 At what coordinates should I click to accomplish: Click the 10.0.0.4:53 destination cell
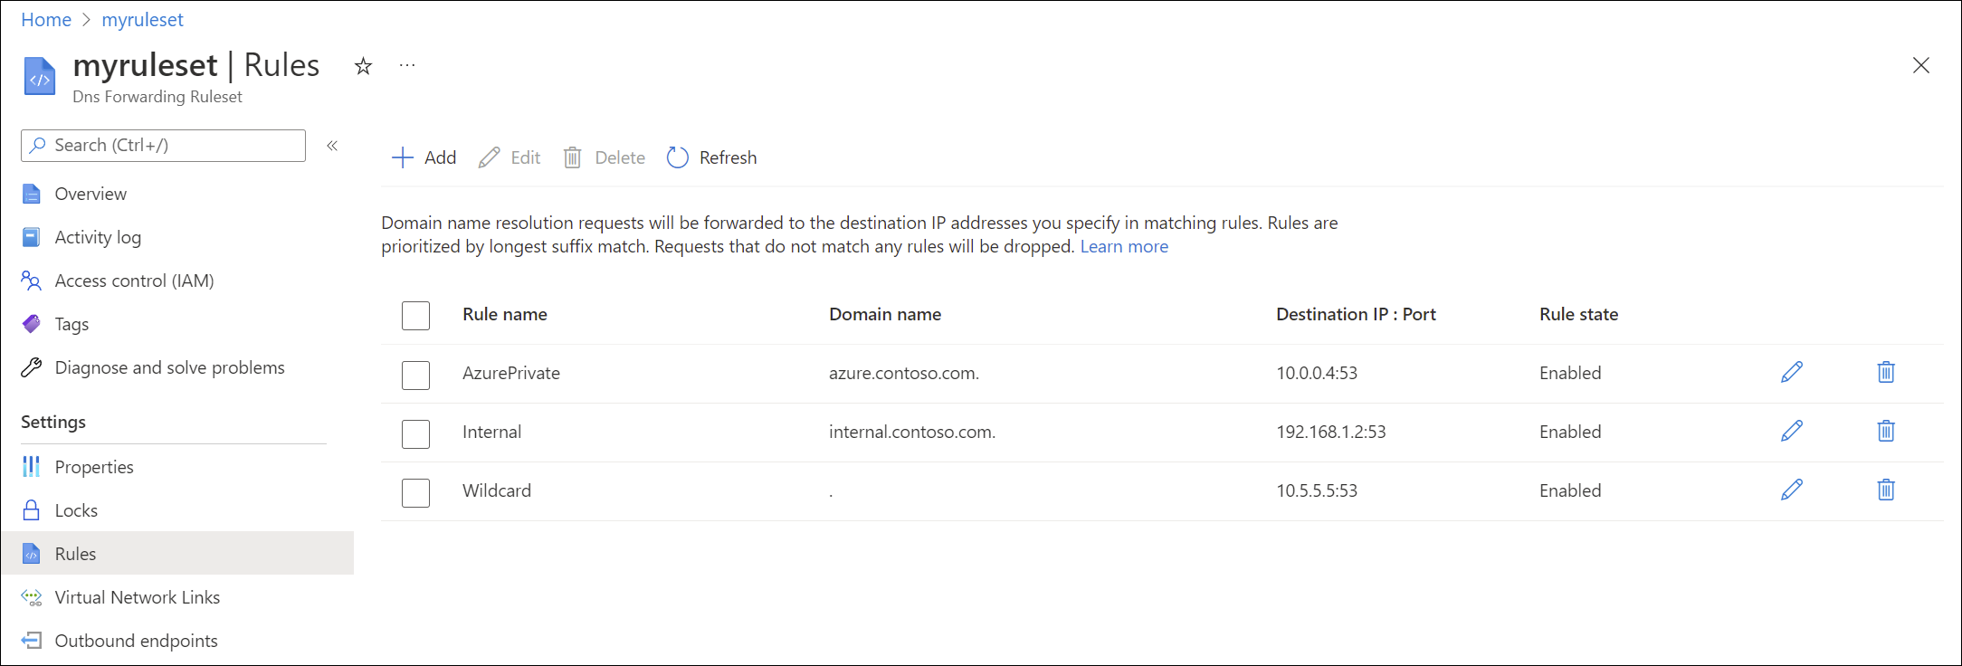[1317, 373]
